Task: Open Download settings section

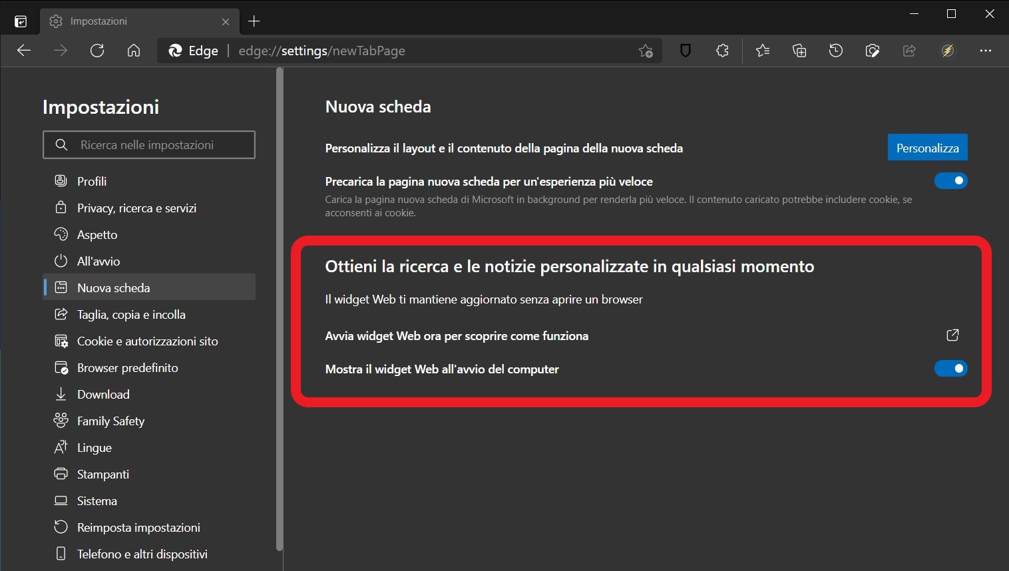Action: point(149,394)
